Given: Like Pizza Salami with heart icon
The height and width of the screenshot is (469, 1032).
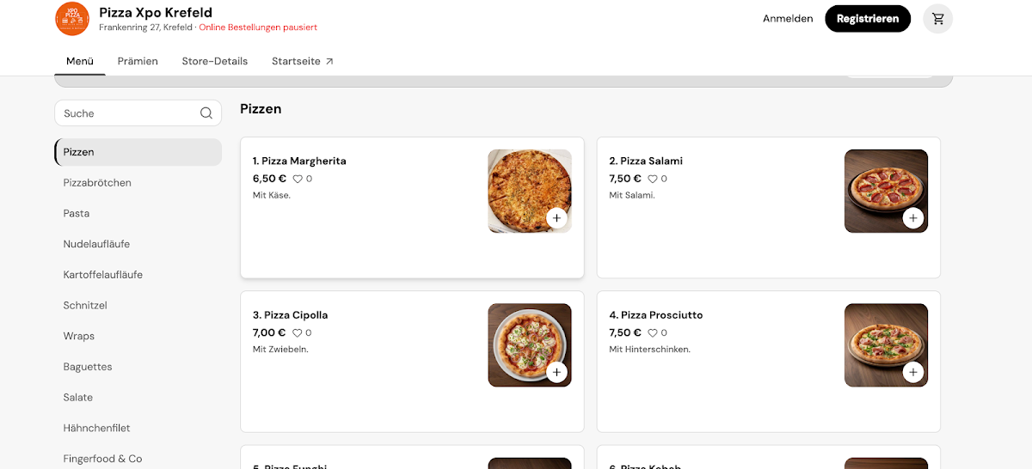Looking at the screenshot, I should [653, 179].
